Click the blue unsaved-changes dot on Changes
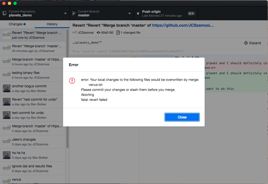The height and width of the screenshot is (184, 268). tap(25, 24)
